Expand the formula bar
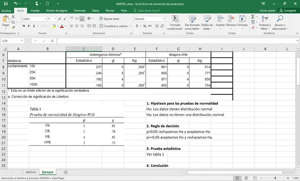300x181 pixels. [x=297, y=41]
